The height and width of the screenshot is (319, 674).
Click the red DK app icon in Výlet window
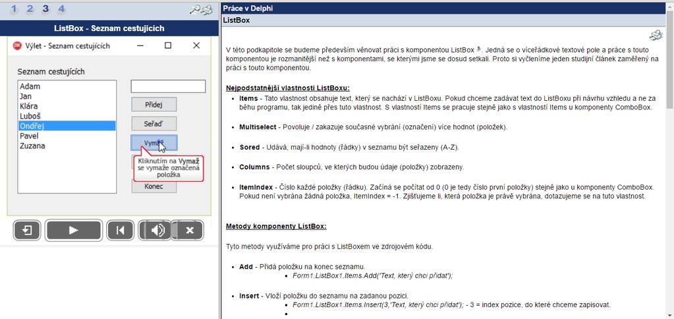18,45
